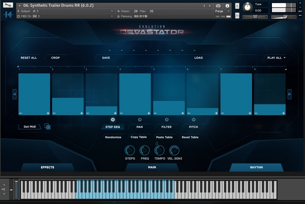Open the Play All dropdown
This screenshot has height=204, width=305.
click(277, 57)
